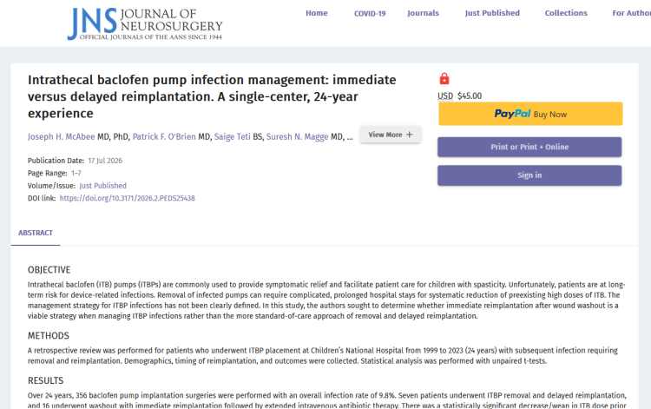Click the OBJECTIVE section heading
Screen dimensions: 651x409
pos(49,270)
